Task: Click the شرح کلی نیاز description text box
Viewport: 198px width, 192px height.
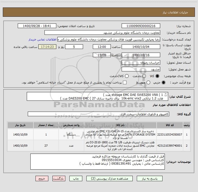Action: tap(97, 96)
